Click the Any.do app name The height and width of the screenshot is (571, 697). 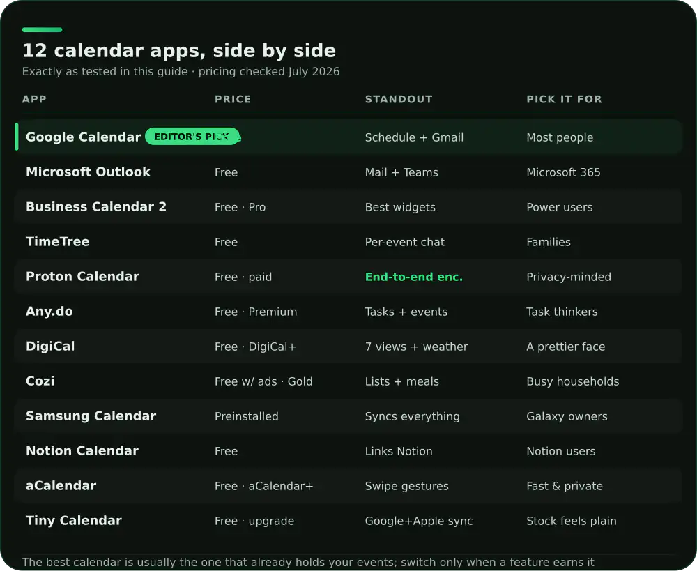[x=49, y=311]
